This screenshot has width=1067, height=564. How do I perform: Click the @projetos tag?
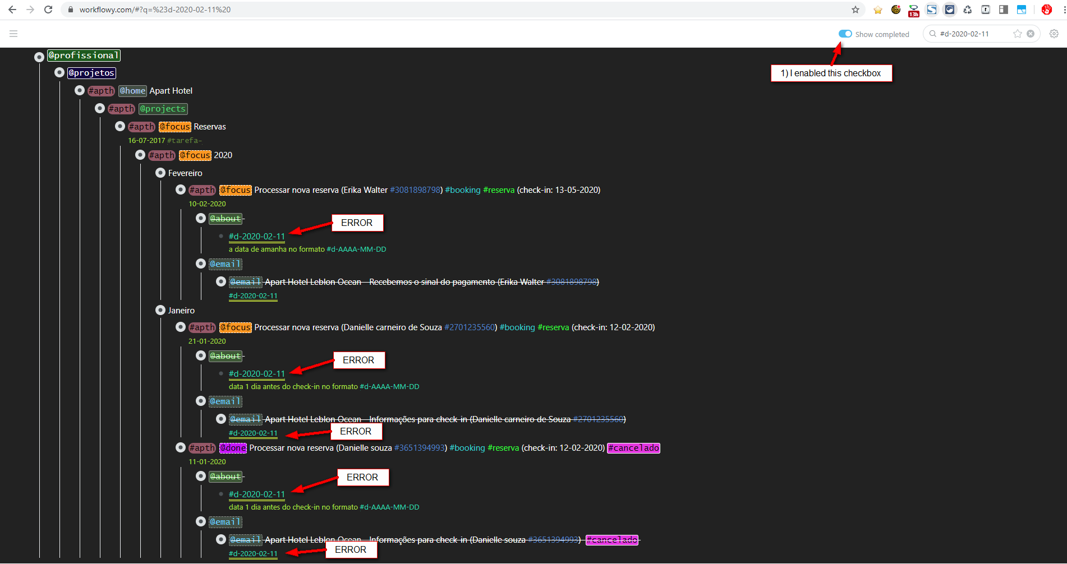92,73
